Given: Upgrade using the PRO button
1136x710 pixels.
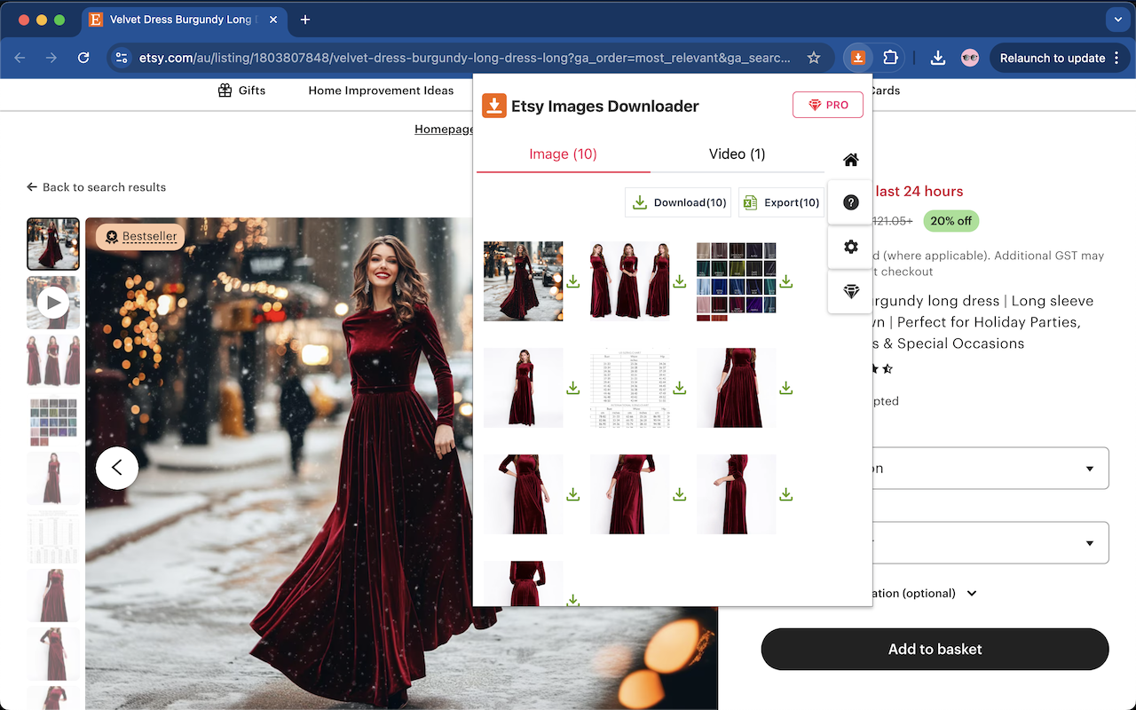Looking at the screenshot, I should (x=827, y=105).
